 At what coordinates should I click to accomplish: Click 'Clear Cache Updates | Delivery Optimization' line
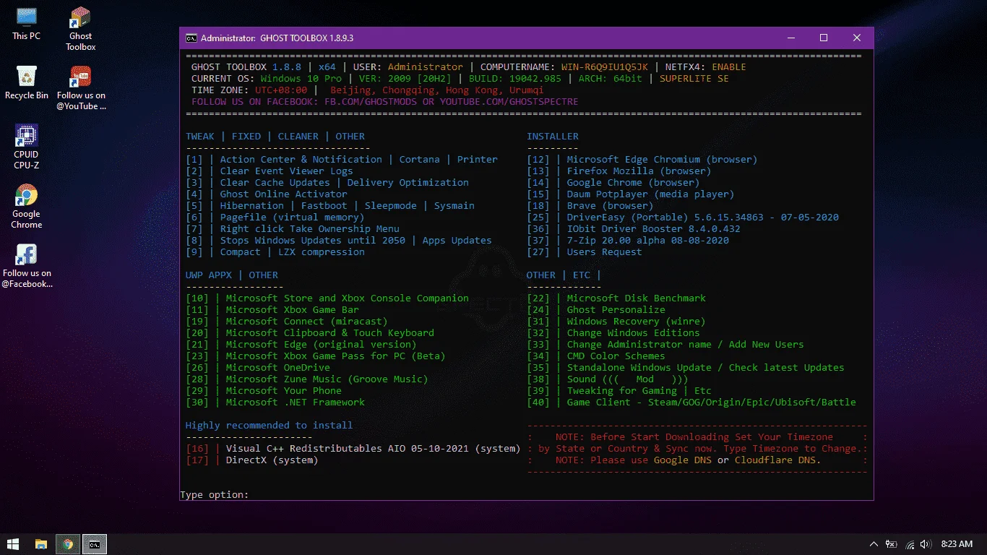345,183
